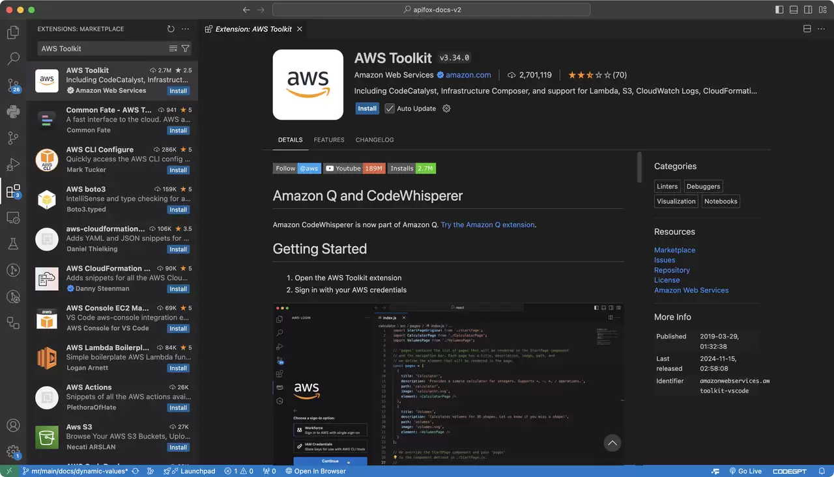
Task: Select AWS boto3 extension in list
Action: click(x=112, y=199)
